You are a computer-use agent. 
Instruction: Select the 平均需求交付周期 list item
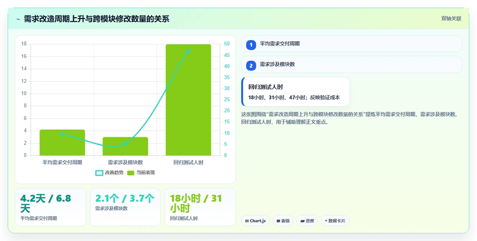(351, 44)
